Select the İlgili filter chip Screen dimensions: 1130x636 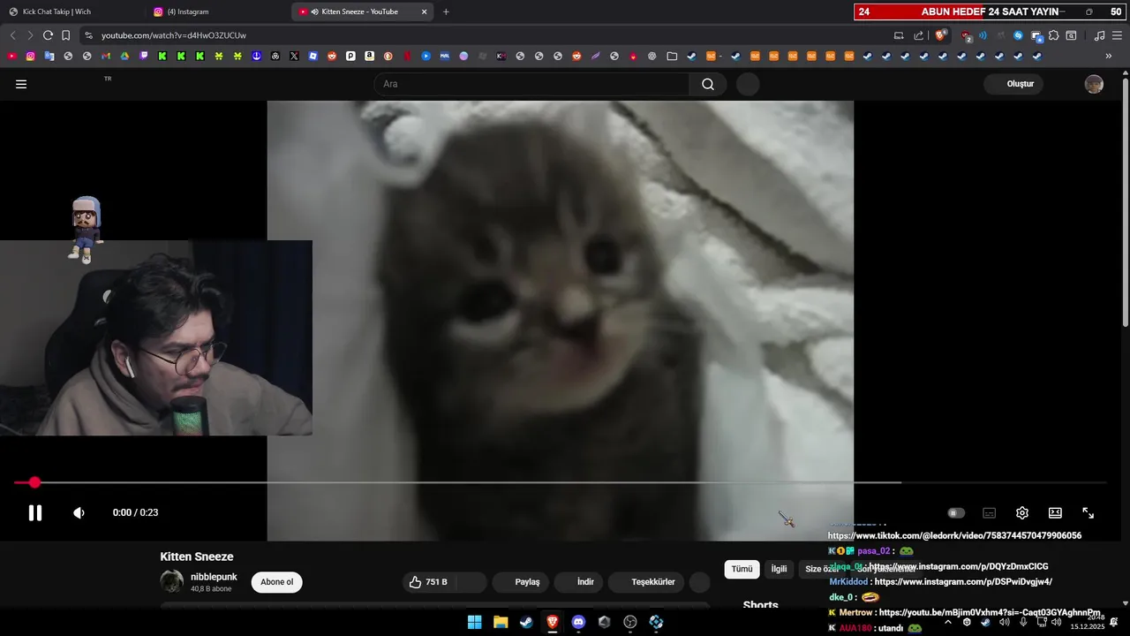tap(779, 570)
